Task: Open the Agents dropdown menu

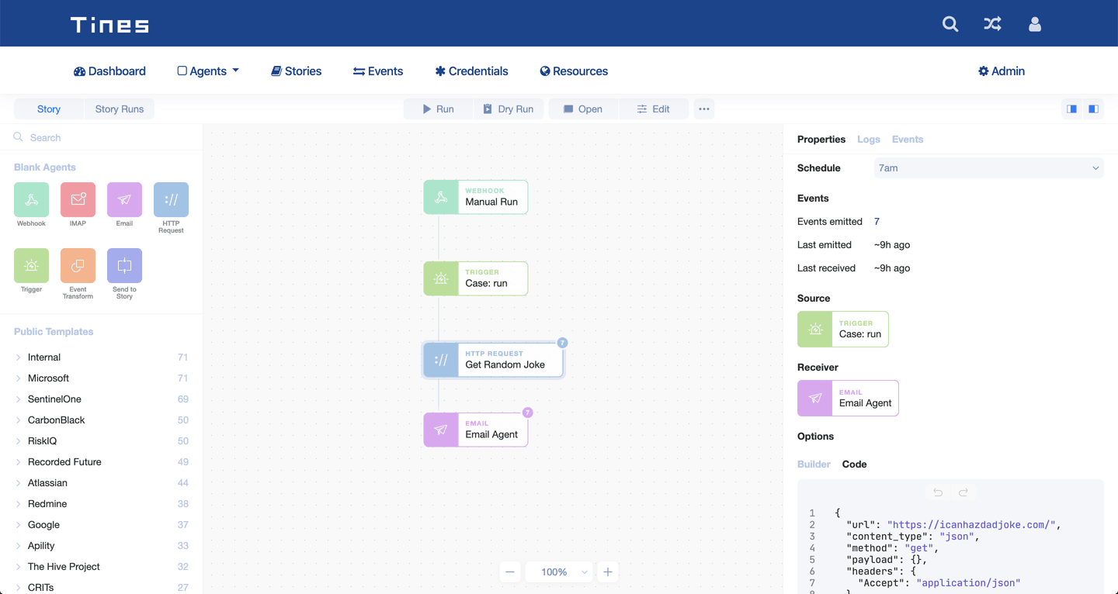Action: click(x=208, y=71)
